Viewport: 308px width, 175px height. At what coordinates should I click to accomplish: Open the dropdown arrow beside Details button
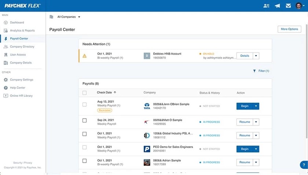tap(256, 56)
